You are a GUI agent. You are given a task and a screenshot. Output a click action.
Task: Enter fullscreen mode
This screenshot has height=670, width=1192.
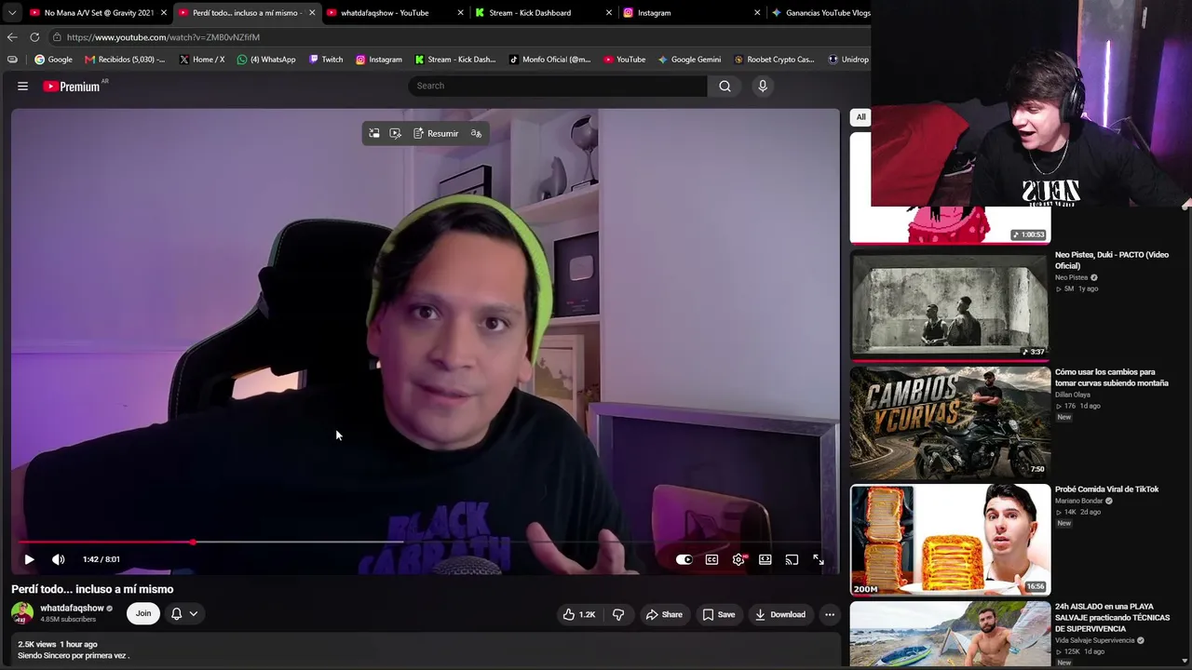click(x=818, y=559)
